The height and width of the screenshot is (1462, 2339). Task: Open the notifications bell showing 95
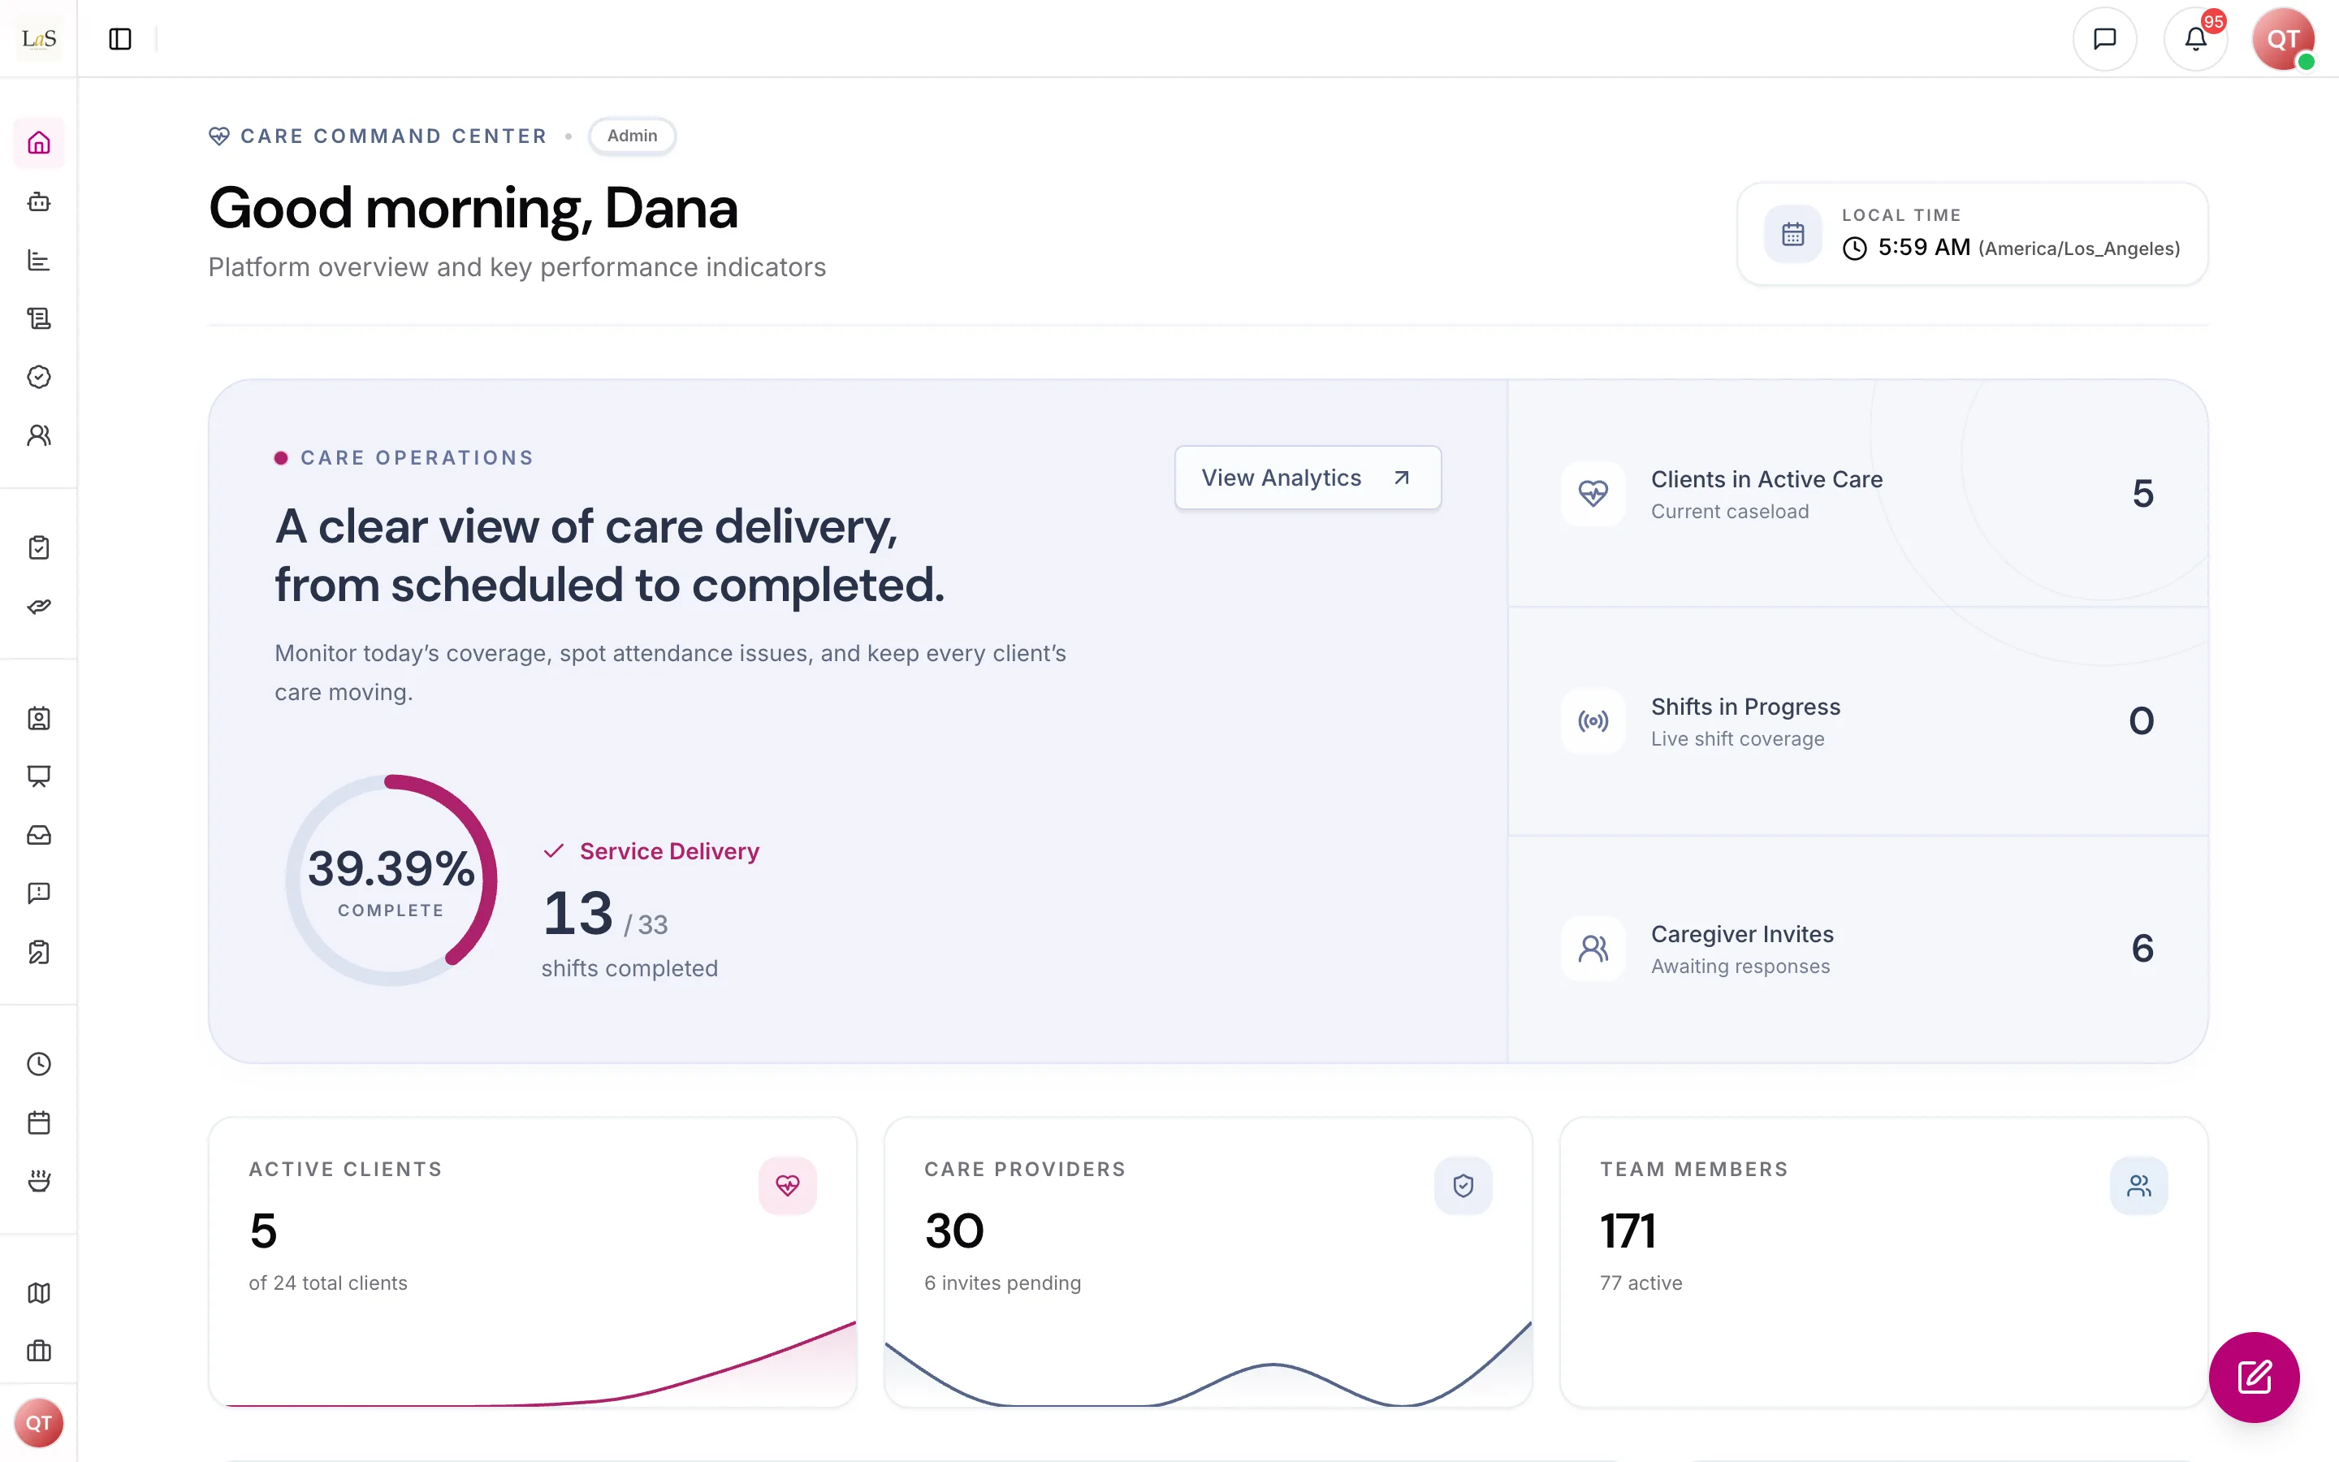click(2196, 39)
